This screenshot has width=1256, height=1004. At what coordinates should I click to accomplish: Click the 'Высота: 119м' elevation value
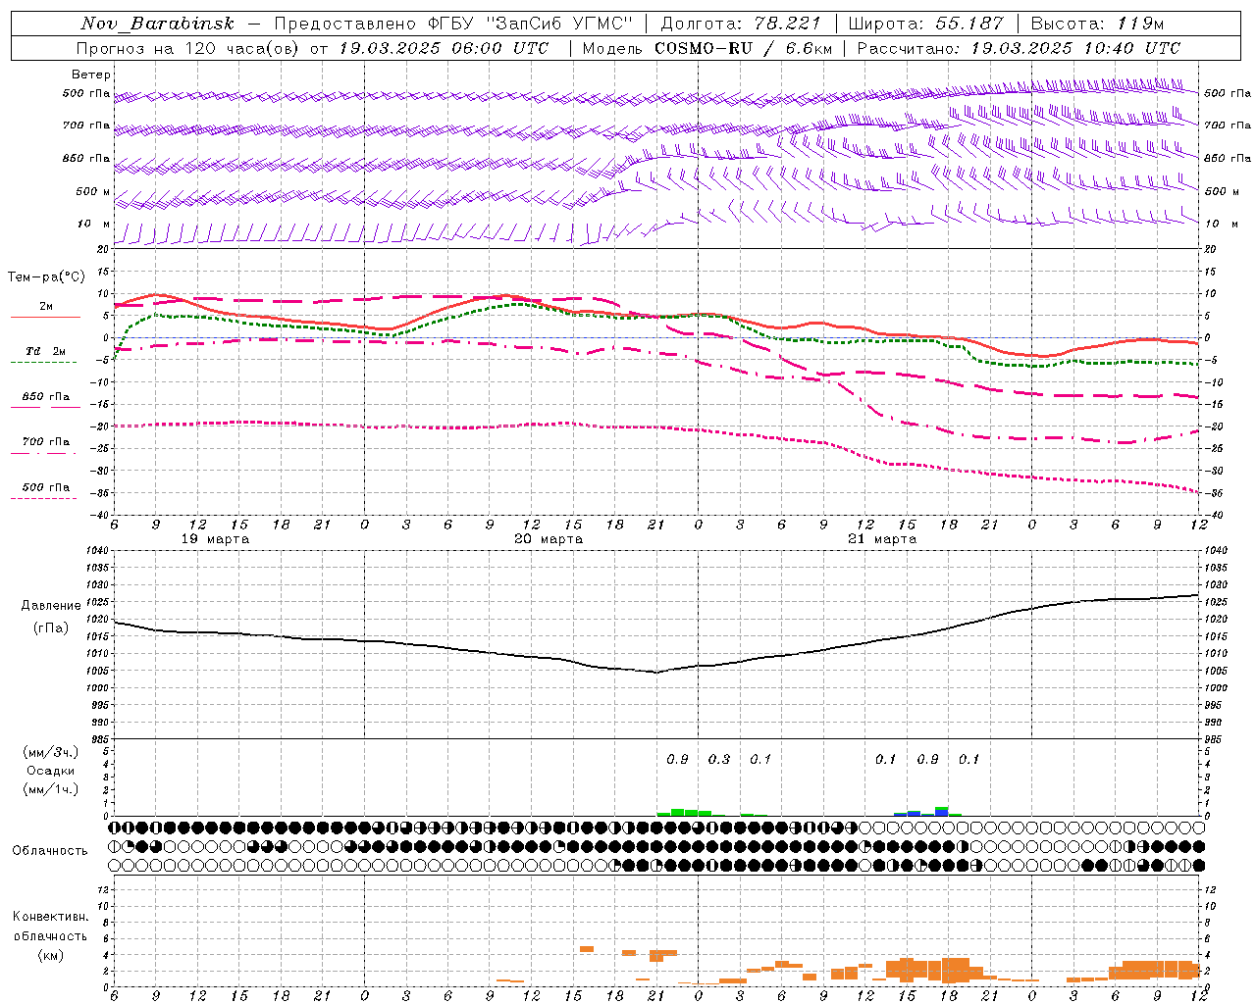[1098, 24]
